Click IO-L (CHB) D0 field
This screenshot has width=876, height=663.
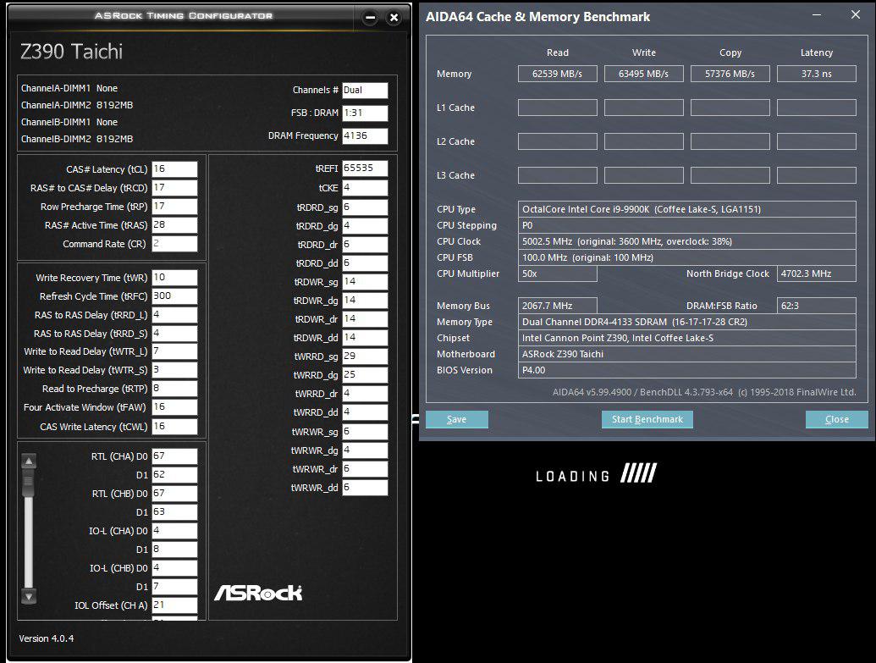pyautogui.click(x=174, y=568)
